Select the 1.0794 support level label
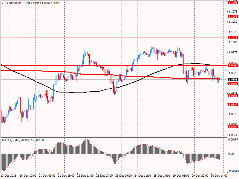239x179 pixels. 233,126
